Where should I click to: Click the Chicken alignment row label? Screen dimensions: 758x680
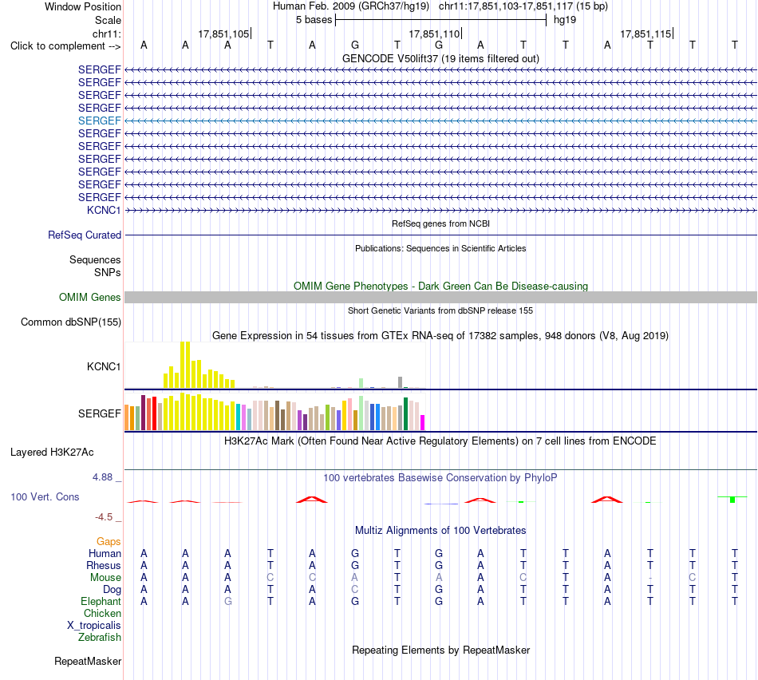pos(102,613)
